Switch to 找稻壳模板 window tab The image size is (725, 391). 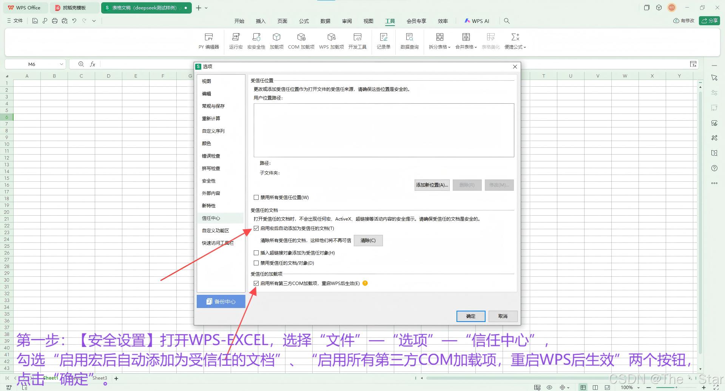tap(75, 8)
